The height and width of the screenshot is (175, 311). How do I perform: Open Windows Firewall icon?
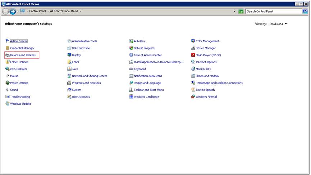tap(193, 96)
